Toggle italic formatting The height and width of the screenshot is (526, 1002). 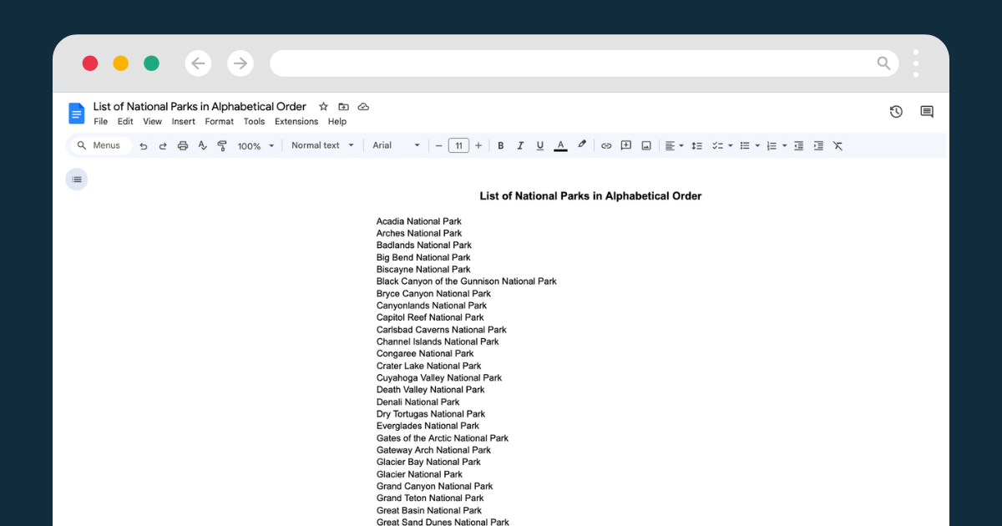tap(520, 146)
